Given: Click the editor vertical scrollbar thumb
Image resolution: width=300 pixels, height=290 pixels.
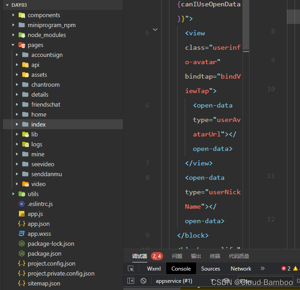Looking at the screenshot, I should pos(246,25).
